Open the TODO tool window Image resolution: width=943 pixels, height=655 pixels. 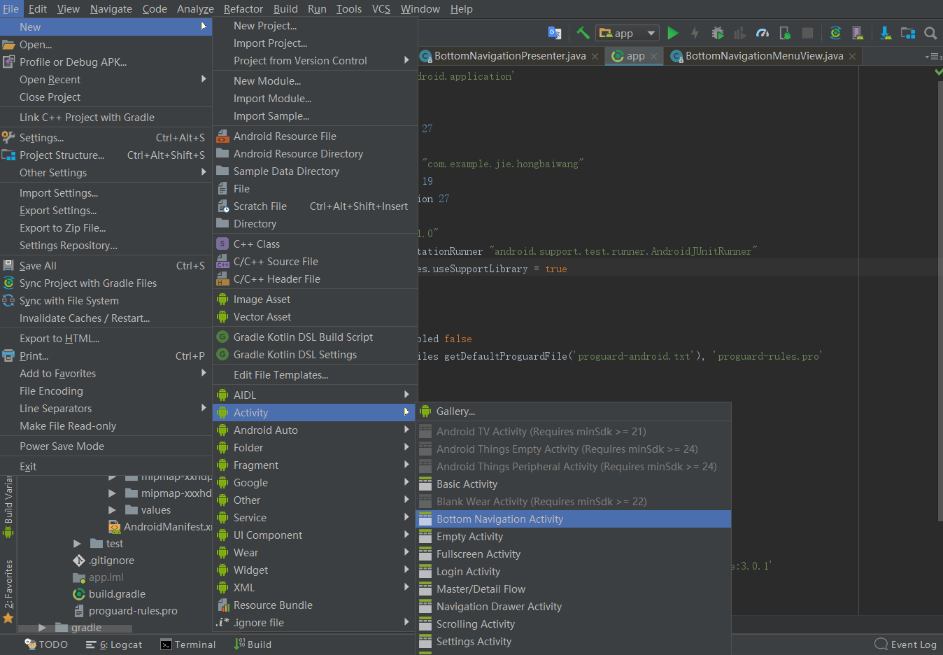46,645
